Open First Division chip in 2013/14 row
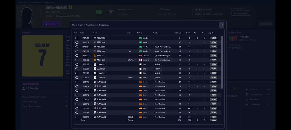This screenshot has width=291, height=130. 160,100
